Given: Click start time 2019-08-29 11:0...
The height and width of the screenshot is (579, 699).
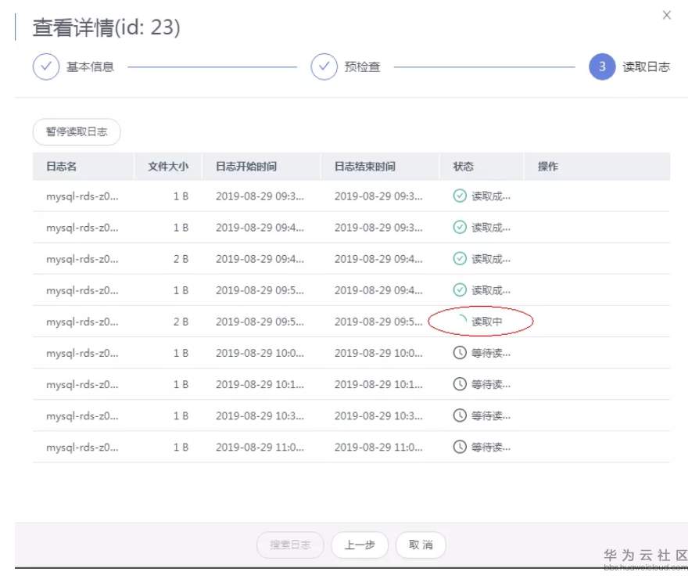Looking at the screenshot, I should pos(260,447).
